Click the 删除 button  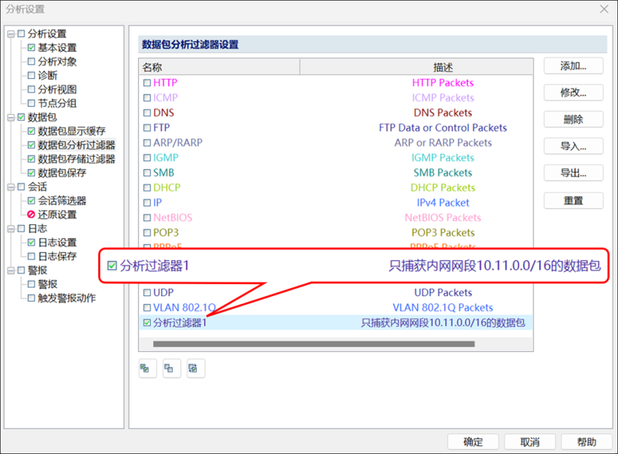tap(573, 119)
